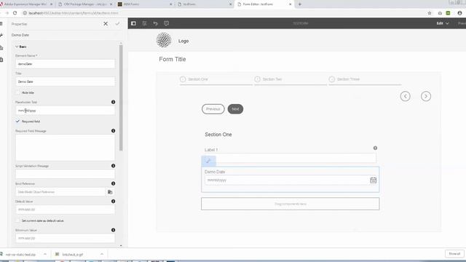
Task: Open the wrench properties icon in the side rail
Action: point(1,35)
